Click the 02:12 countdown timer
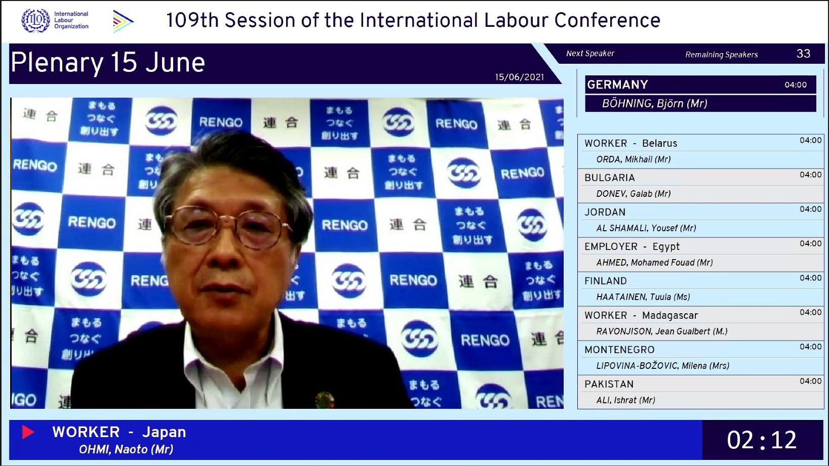Viewport: 829px width, 466px height. tap(762, 440)
